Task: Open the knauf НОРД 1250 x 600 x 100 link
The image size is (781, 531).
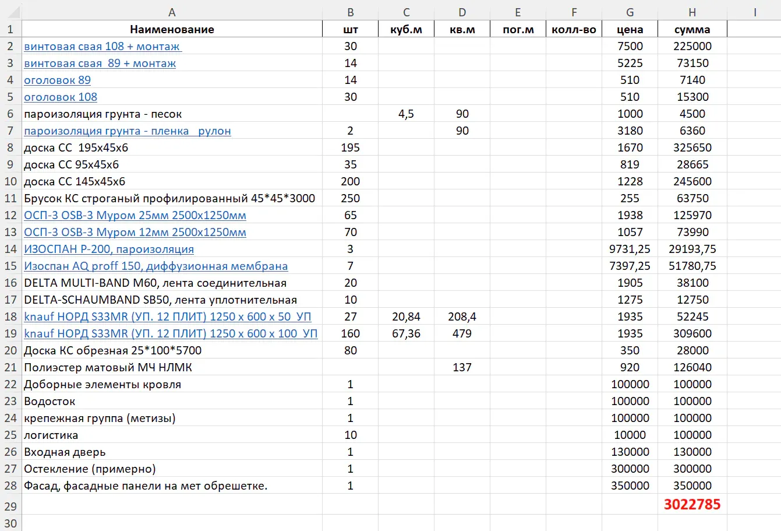Action: tap(171, 334)
